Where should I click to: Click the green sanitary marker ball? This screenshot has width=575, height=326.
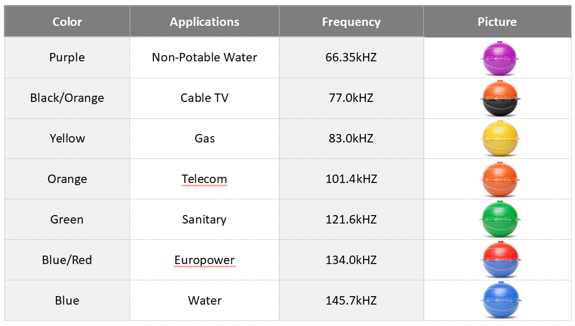[501, 220]
